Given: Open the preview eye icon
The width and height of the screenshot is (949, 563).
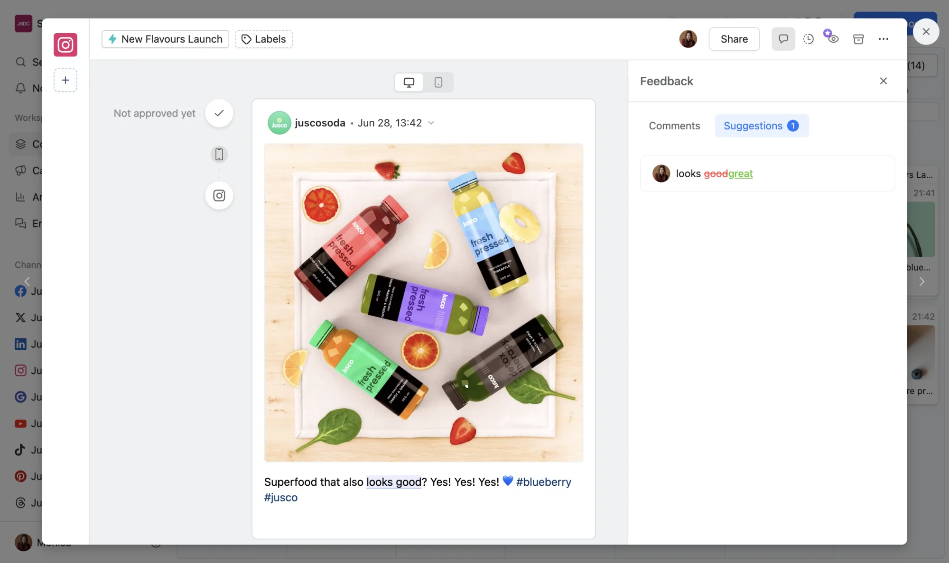Looking at the screenshot, I should [833, 39].
